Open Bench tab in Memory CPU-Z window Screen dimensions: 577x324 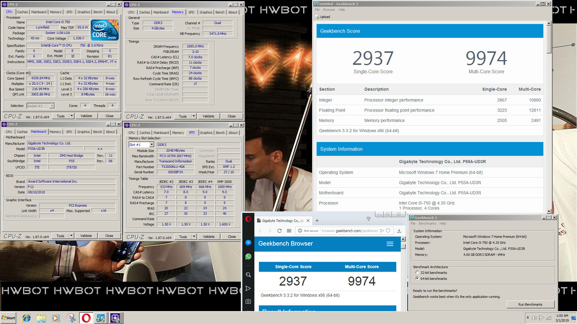220,12
